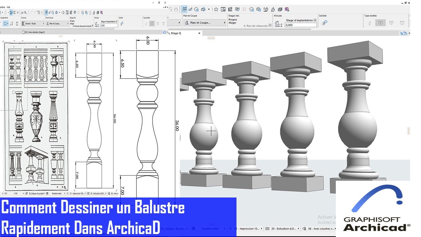Click the Altitude icon in left window info box

coord(97,24)
